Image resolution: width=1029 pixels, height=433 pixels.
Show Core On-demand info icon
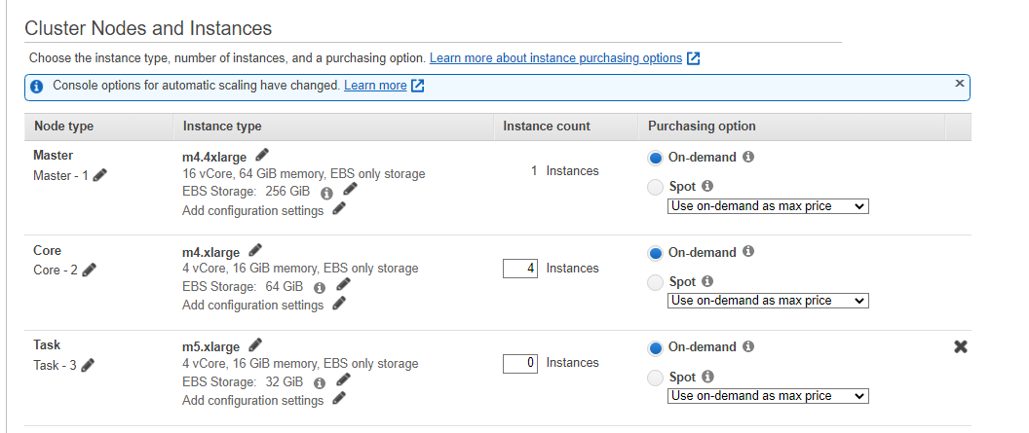click(748, 252)
